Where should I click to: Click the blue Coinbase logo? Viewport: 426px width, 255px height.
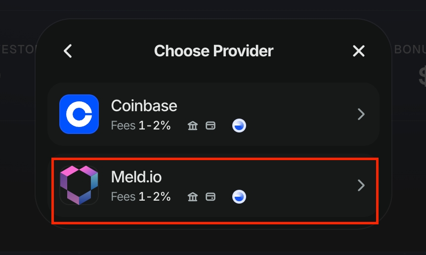pos(79,114)
